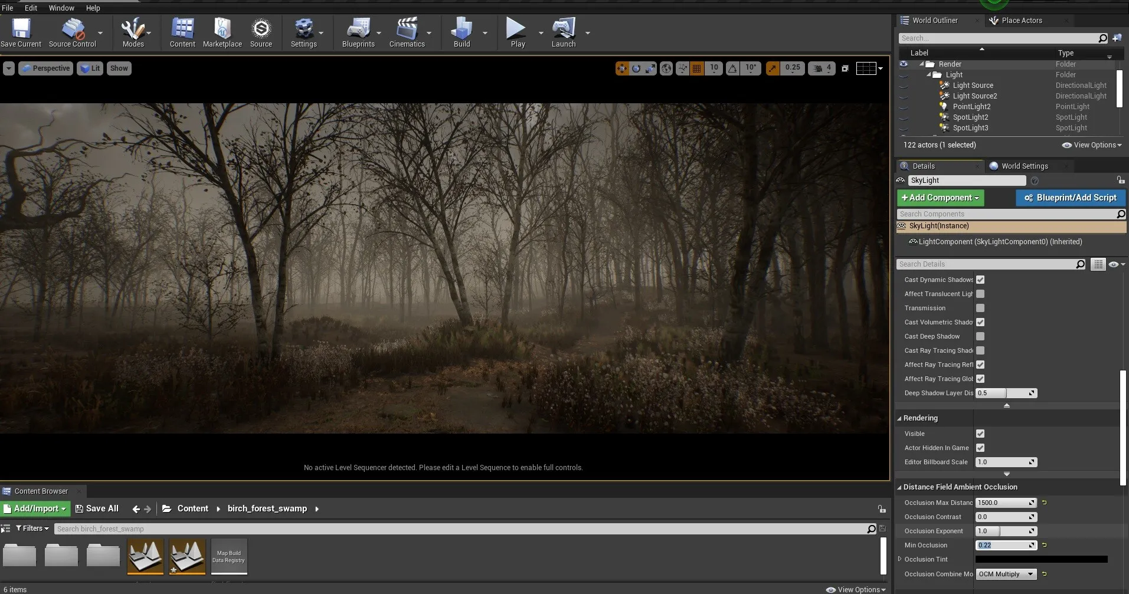Switch to the World Settings tab
Image resolution: width=1129 pixels, height=594 pixels.
point(1024,166)
